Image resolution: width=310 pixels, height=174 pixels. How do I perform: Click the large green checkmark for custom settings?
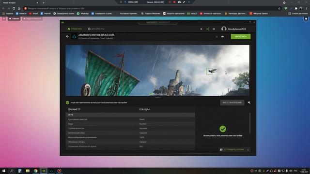tap(223, 129)
